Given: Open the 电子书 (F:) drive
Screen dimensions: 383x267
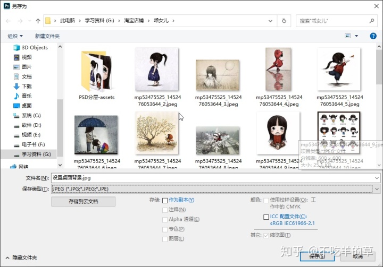Looking at the screenshot, I should pos(29,144).
